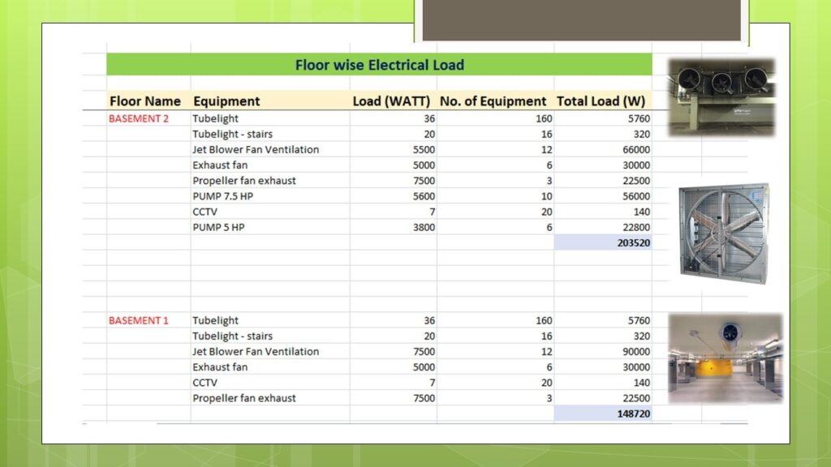Screen dimensions: 831x467
Task: Click the 'Load (WATT)' column header
Action: 391,101
